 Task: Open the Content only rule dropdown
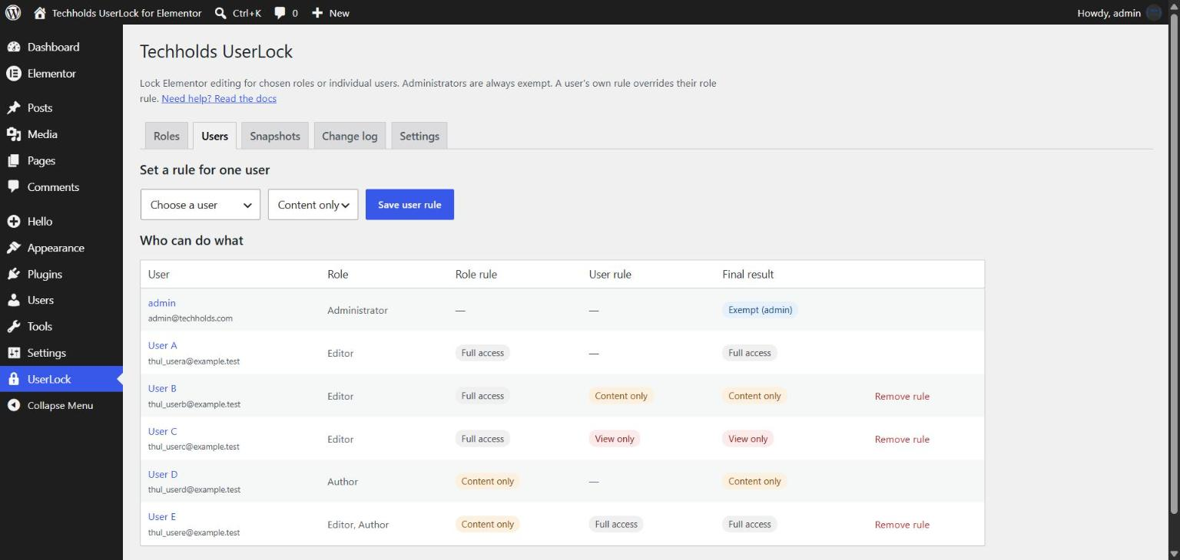[313, 205]
